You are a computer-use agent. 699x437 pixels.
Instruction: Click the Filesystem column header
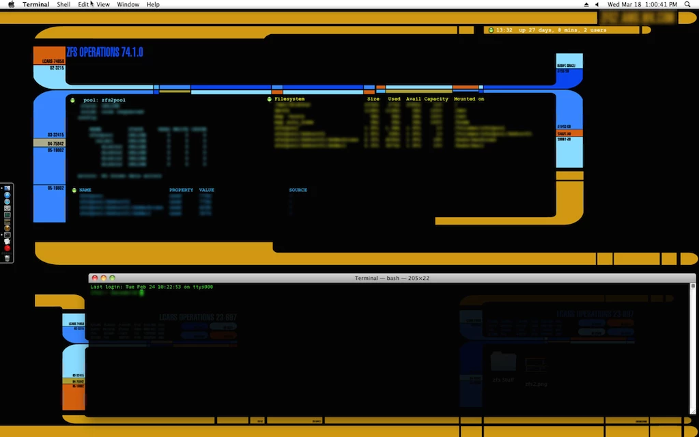pos(289,99)
